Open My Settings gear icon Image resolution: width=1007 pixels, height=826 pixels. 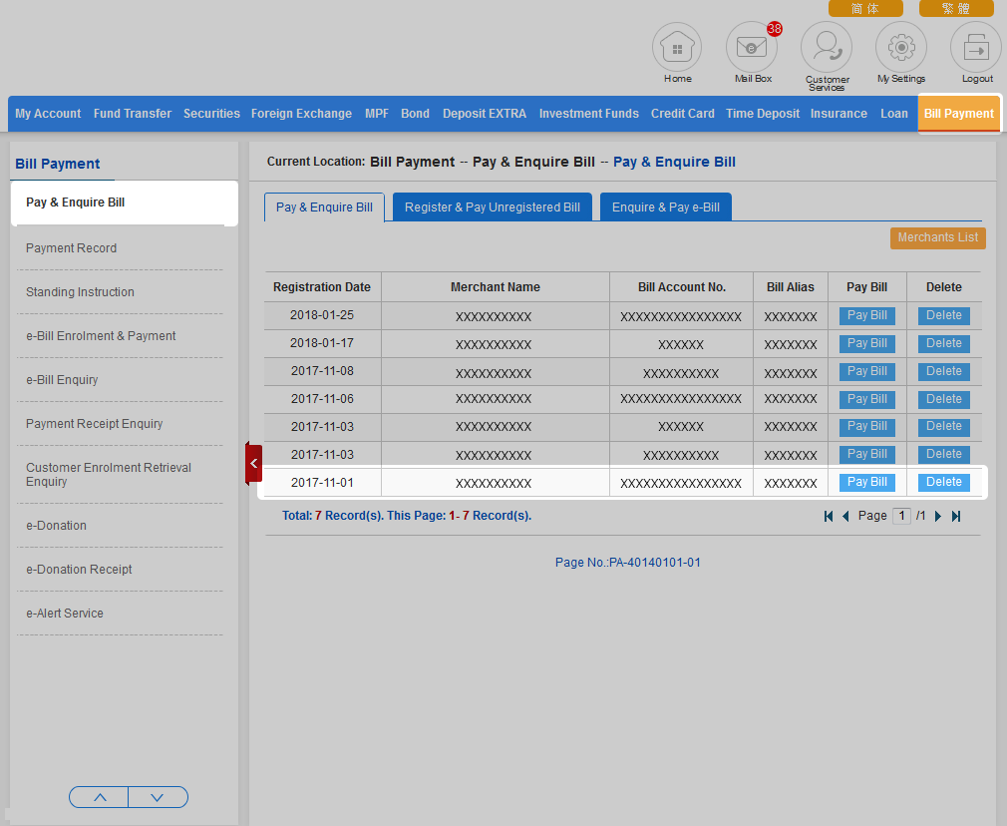900,48
